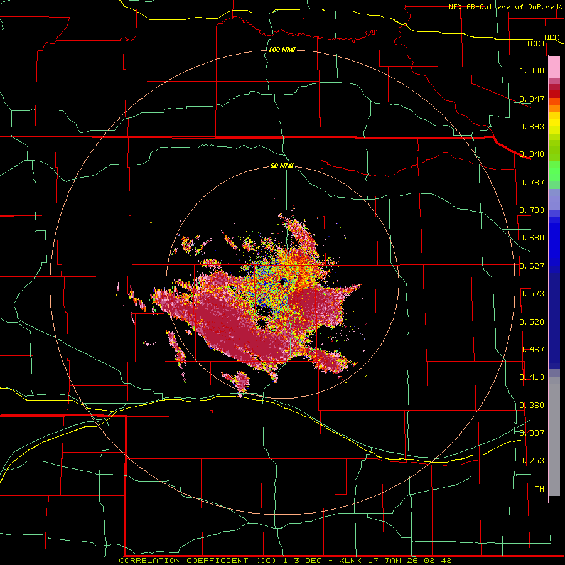
Task: Click the 0.893 color scale value
Action: coord(532,126)
